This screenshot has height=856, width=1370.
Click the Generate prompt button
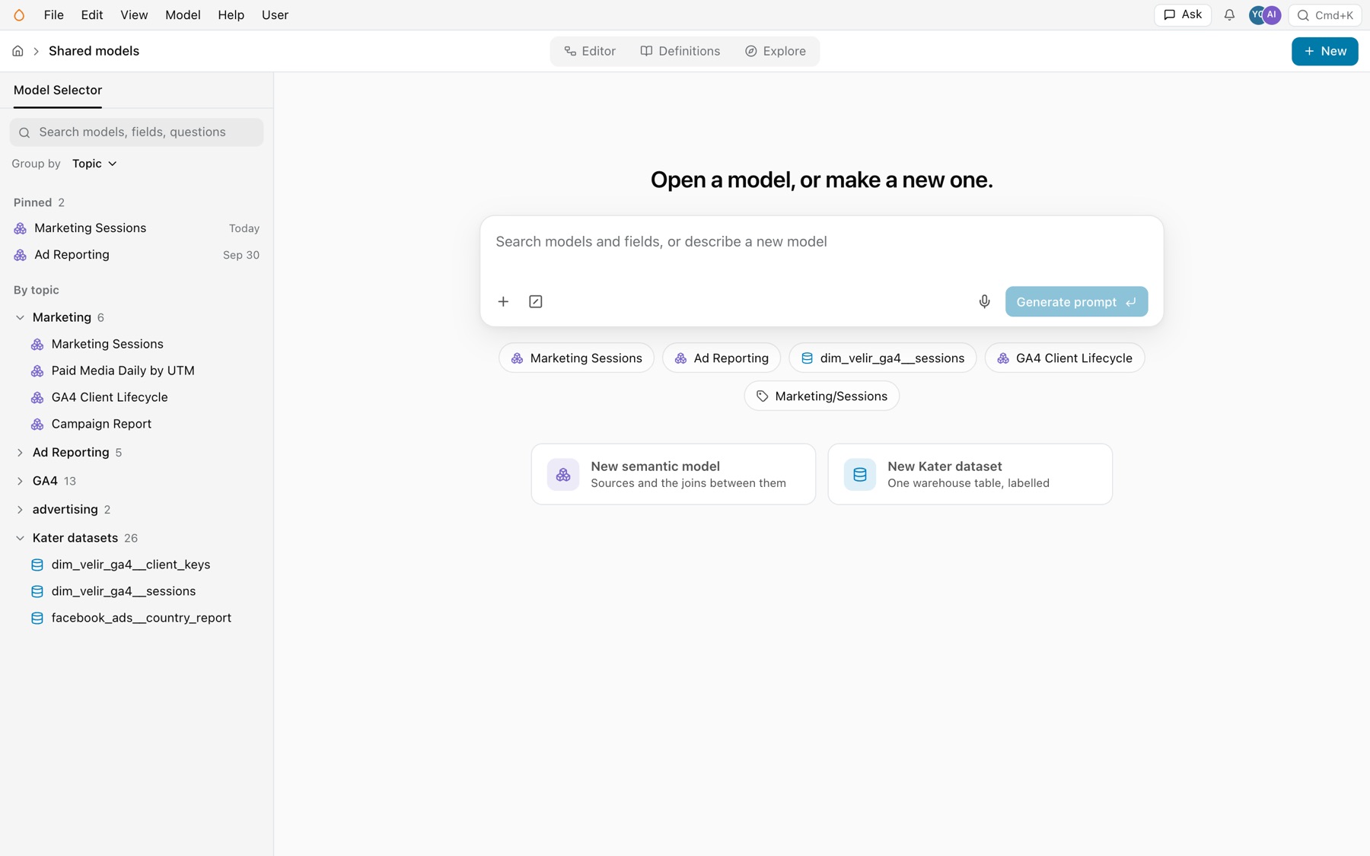[x=1076, y=301]
